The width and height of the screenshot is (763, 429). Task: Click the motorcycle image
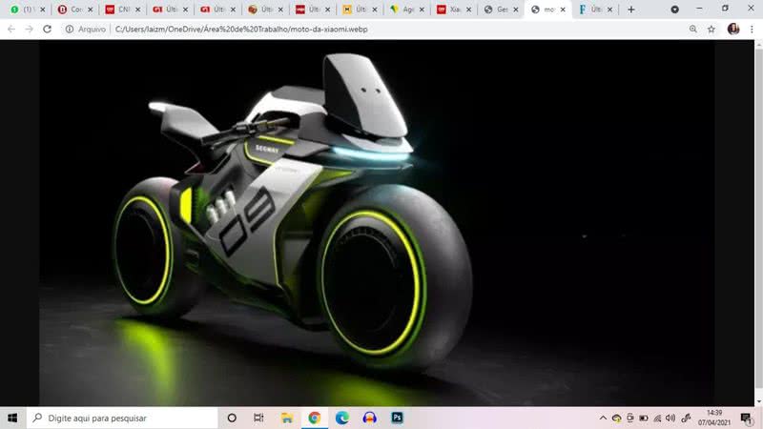[x=377, y=223]
